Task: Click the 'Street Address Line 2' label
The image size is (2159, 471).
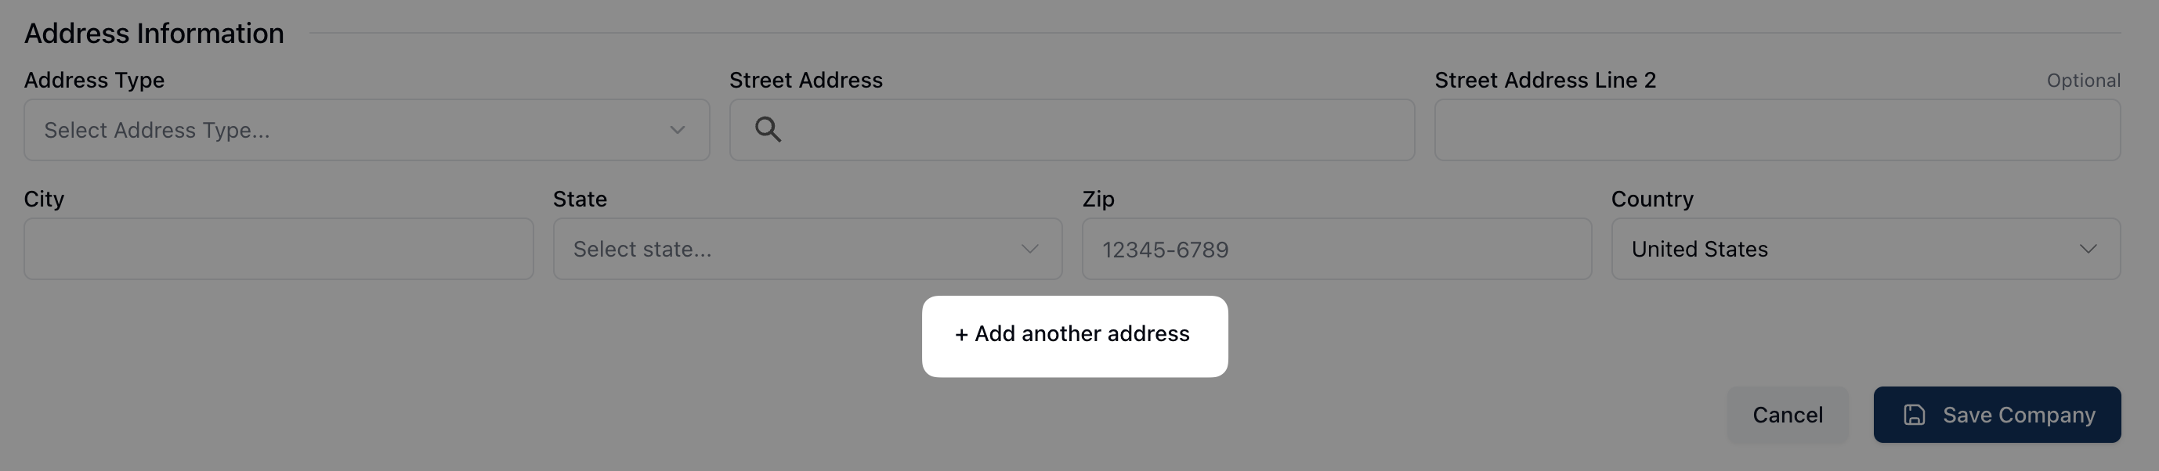Action: pos(1545,81)
